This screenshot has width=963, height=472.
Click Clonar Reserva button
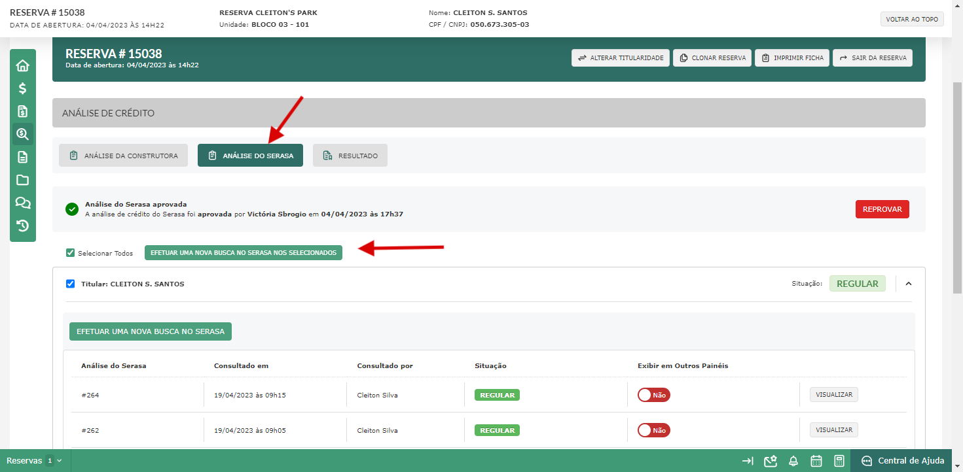click(x=712, y=58)
